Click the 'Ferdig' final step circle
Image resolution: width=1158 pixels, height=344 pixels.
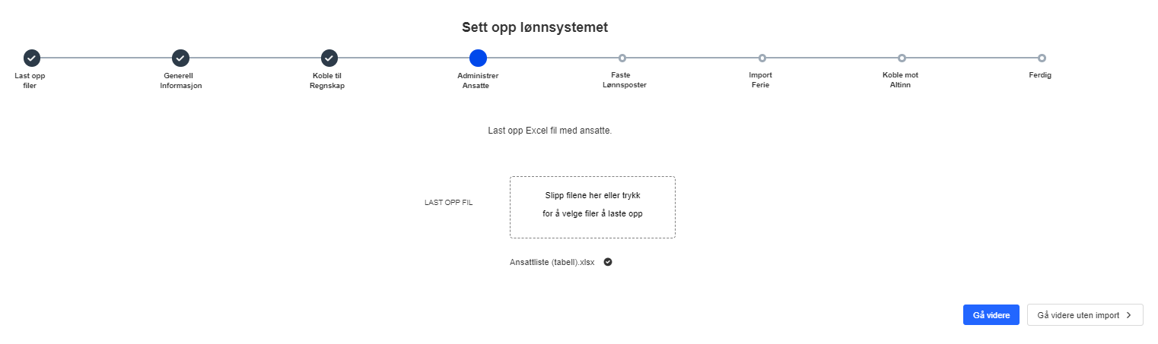tap(1042, 58)
